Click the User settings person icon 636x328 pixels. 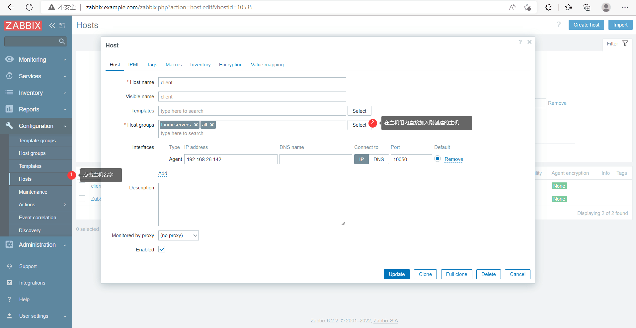click(x=10, y=316)
